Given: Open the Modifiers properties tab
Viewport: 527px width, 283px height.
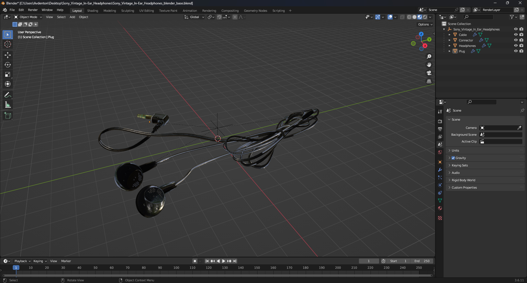Looking at the screenshot, I should click(x=440, y=170).
